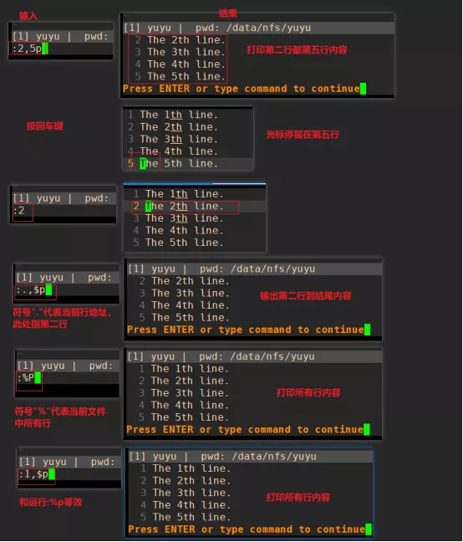
Task: Click the green cursor after :1,$p
Action: pyautogui.click(x=52, y=474)
